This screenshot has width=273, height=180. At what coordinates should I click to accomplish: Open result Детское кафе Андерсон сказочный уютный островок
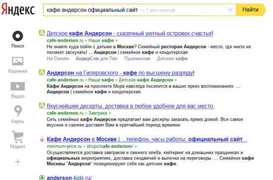130,33
